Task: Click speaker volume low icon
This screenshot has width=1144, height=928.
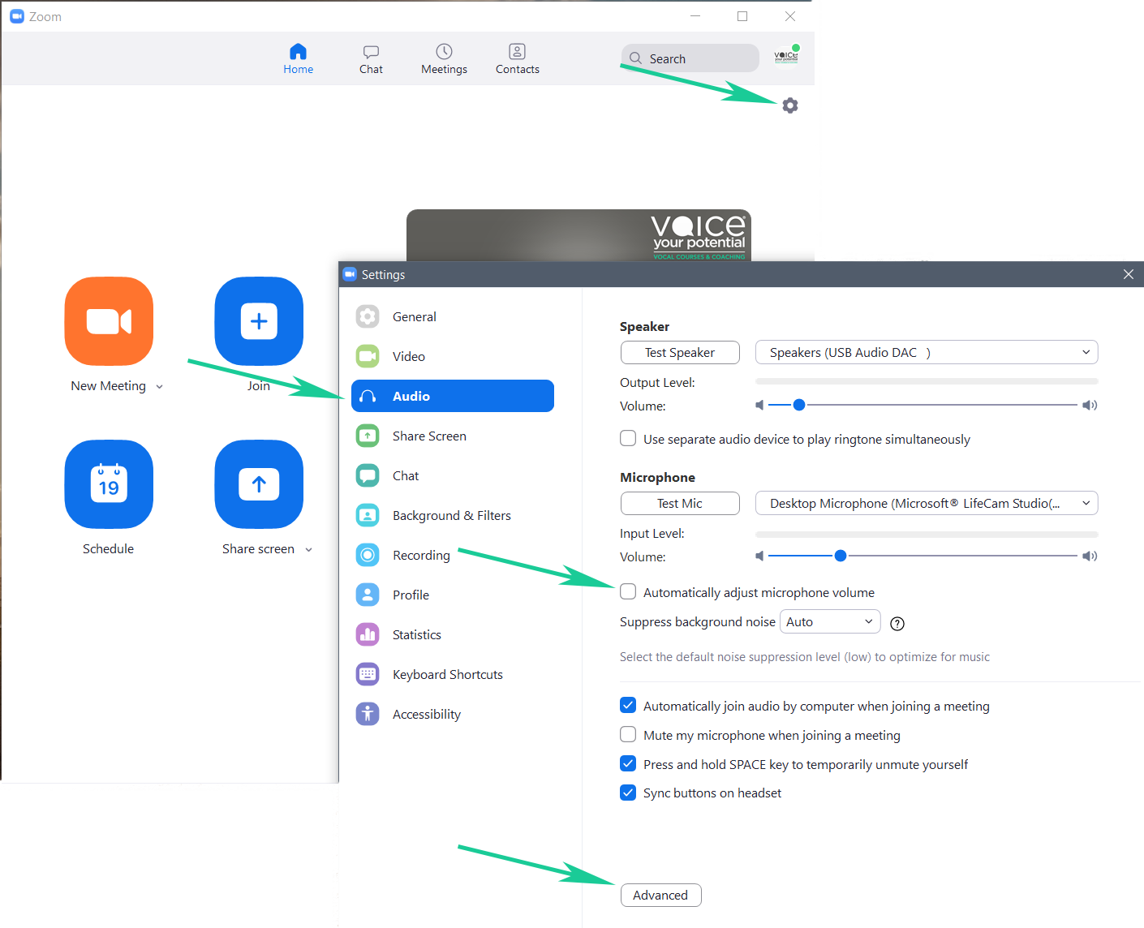Action: 759,405
